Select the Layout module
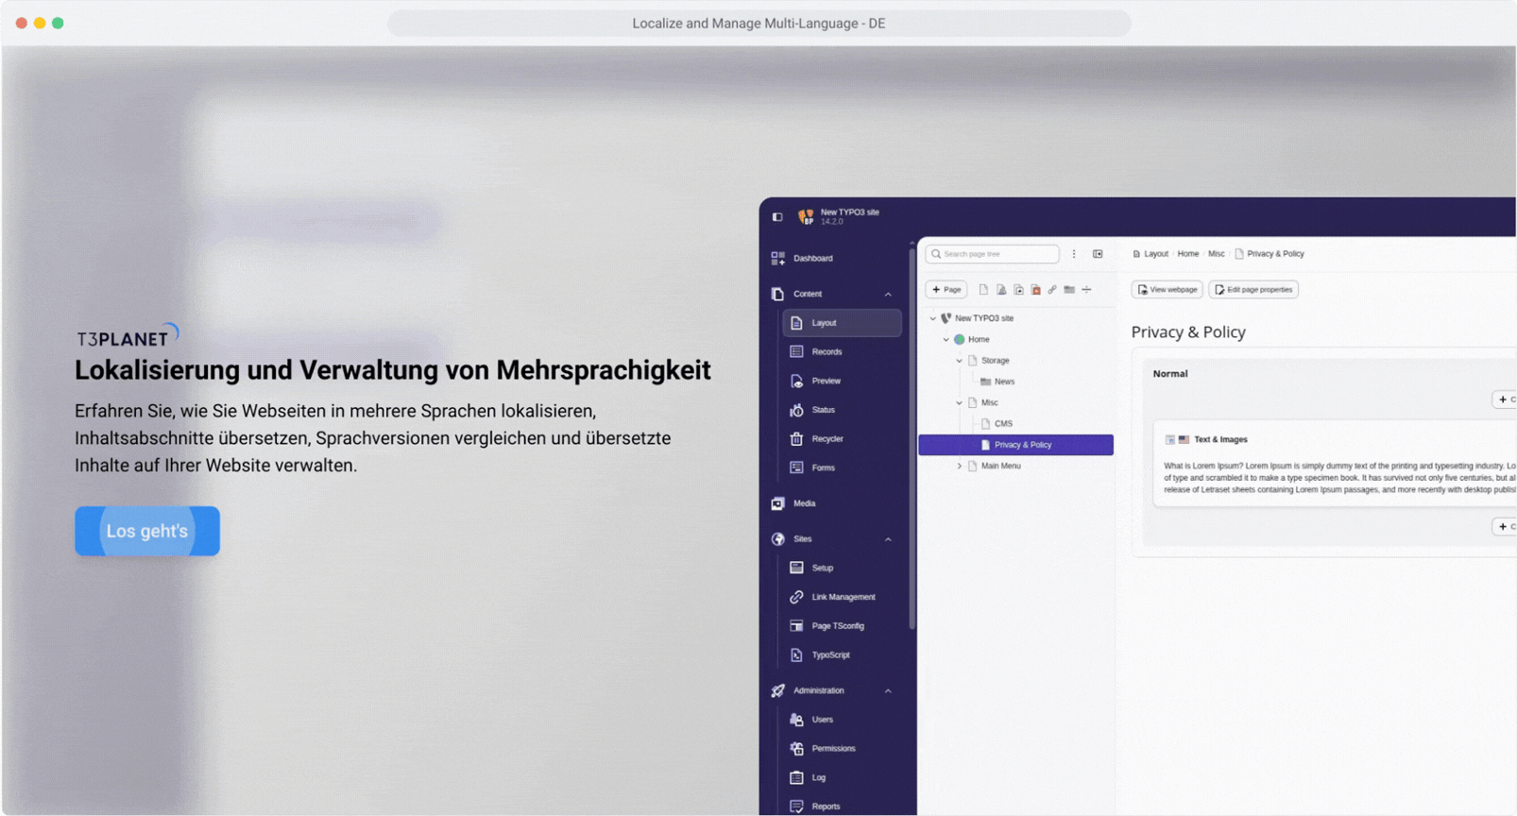Image resolution: width=1517 pixels, height=816 pixels. (x=842, y=323)
